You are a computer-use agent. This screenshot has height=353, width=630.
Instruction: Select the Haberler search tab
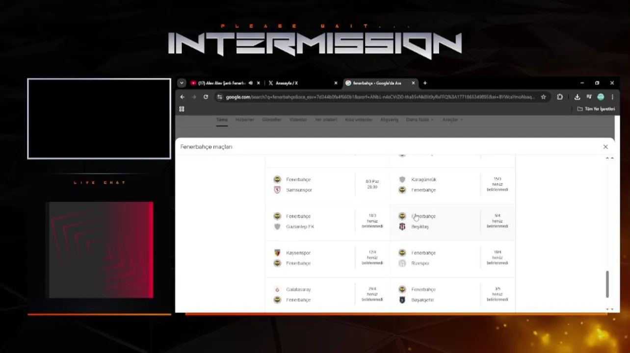tap(244, 120)
